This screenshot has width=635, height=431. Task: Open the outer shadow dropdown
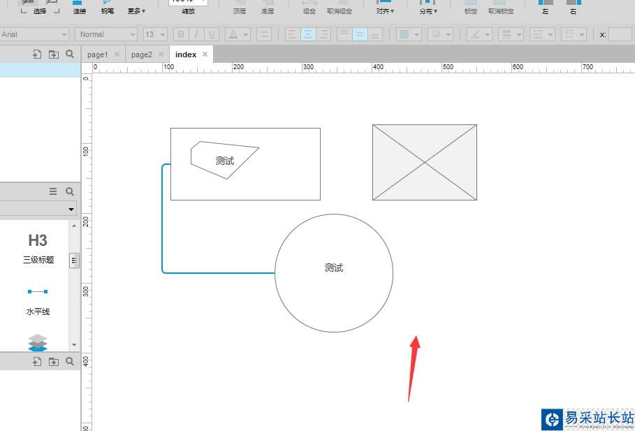click(440, 34)
